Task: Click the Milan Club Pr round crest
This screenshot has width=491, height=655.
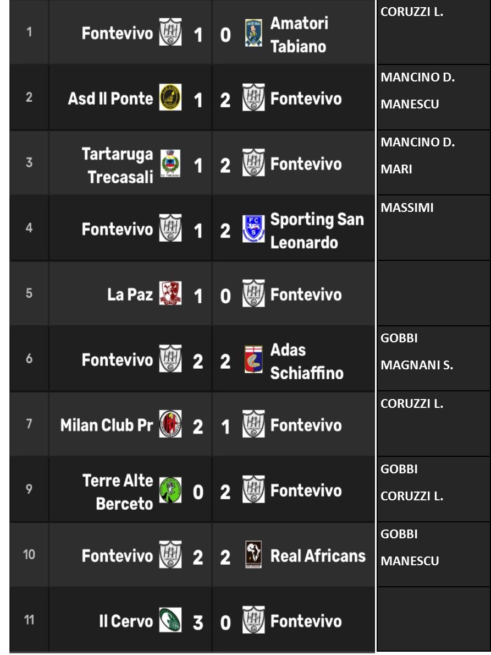Action: click(x=170, y=424)
